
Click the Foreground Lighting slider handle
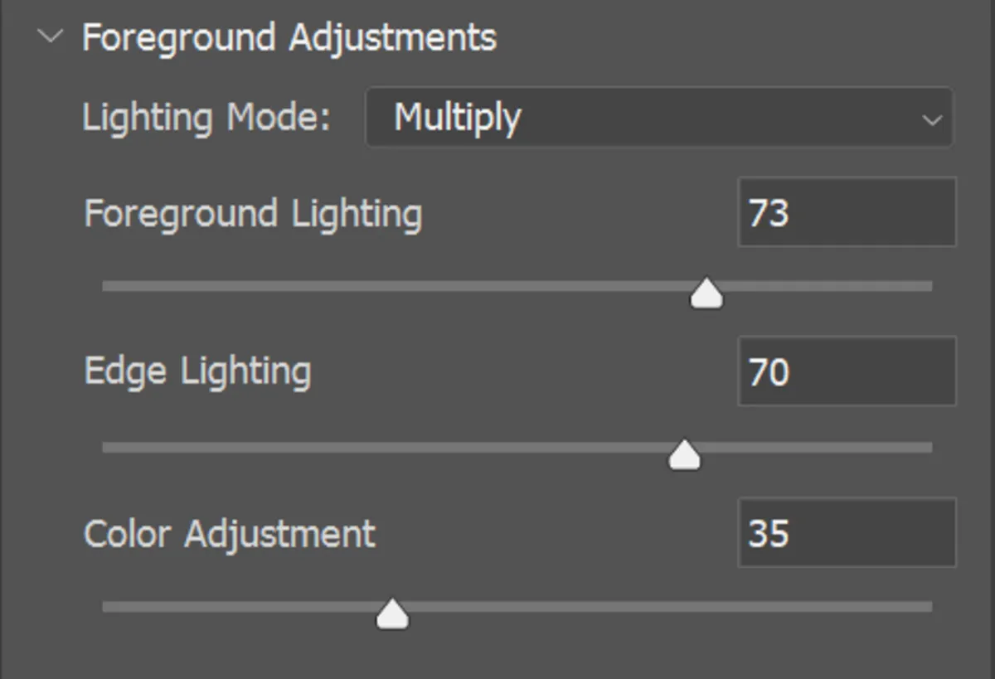tap(705, 292)
